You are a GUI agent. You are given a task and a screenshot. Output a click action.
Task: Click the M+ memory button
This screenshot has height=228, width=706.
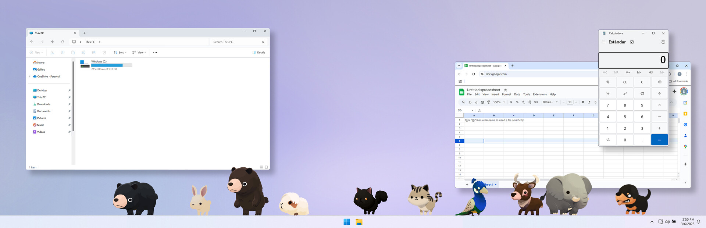(628, 72)
